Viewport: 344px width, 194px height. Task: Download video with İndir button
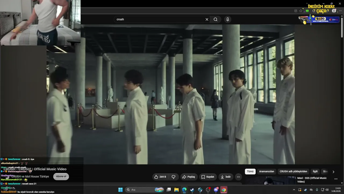point(225,177)
